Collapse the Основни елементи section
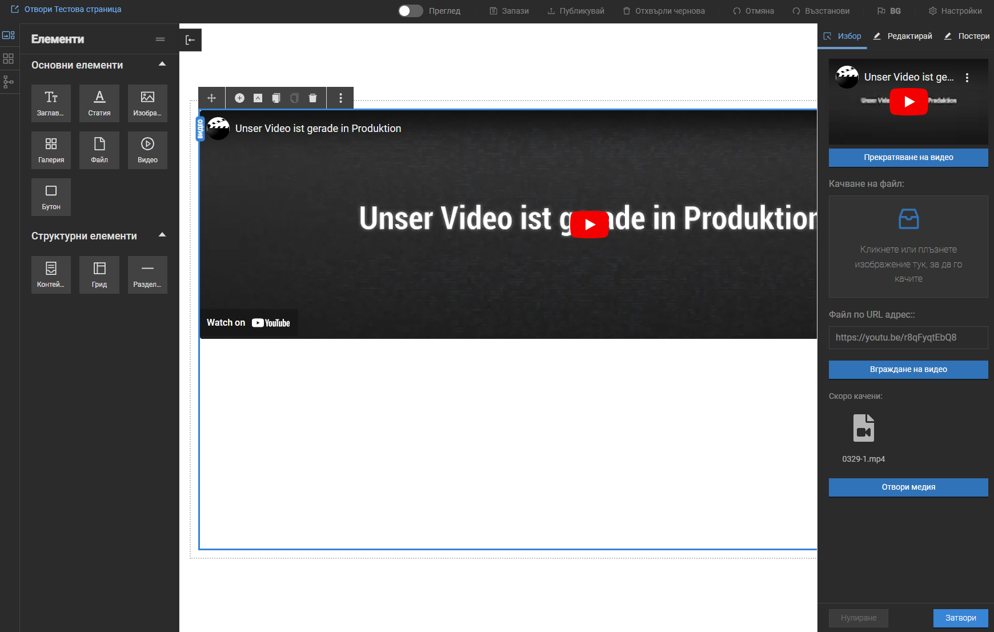This screenshot has width=994, height=632. [162, 65]
